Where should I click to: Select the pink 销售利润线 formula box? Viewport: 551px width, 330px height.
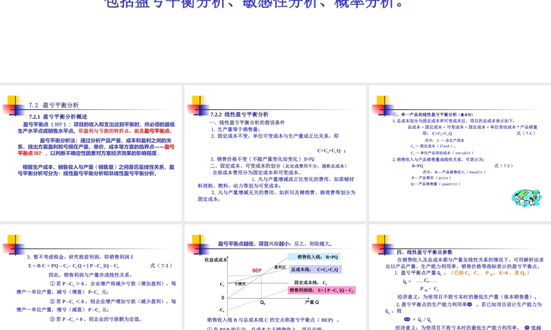321,291
